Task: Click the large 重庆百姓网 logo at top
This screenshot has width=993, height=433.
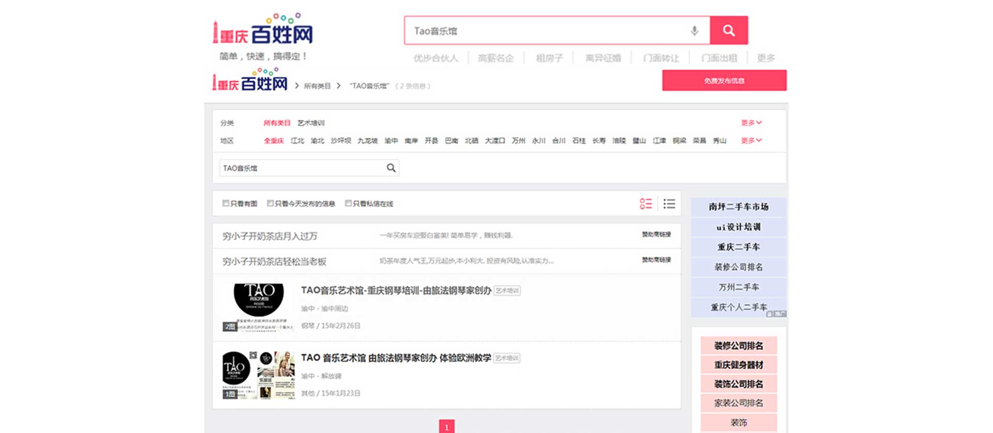Action: pyautogui.click(x=263, y=31)
